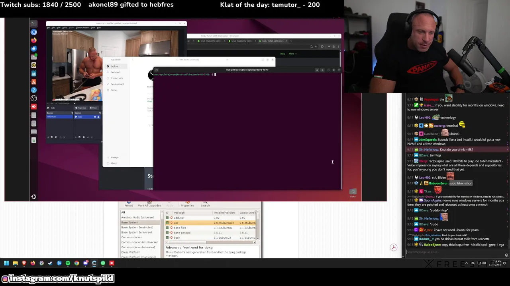Click the Search button in Synaptic
Viewport: 510px width, 286px height.
205,204
